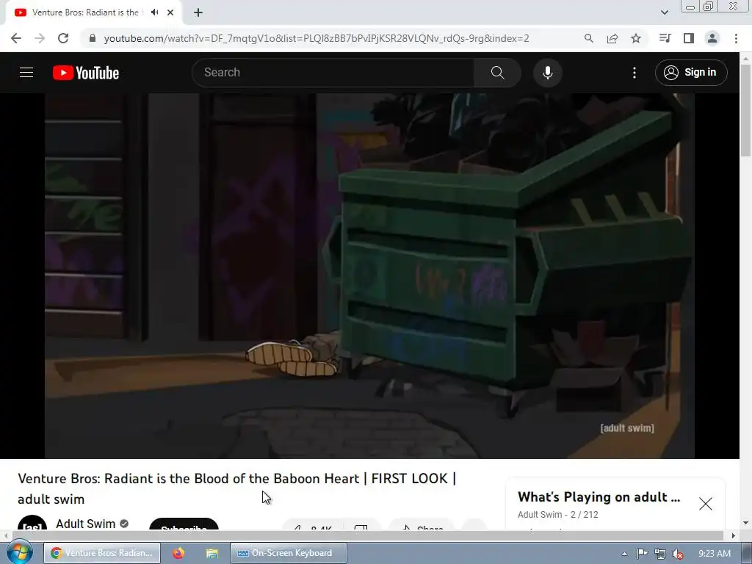Switch to the Chrome Venture Bros taskbar item

click(x=102, y=553)
